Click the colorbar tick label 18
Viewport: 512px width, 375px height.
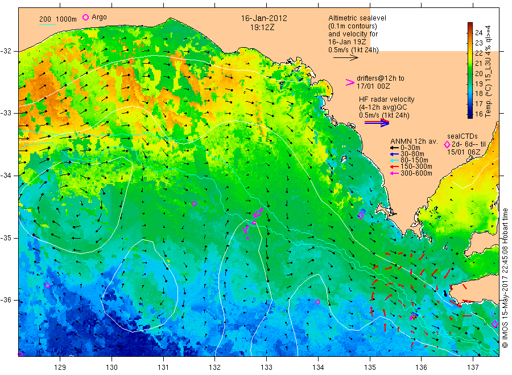[478, 94]
